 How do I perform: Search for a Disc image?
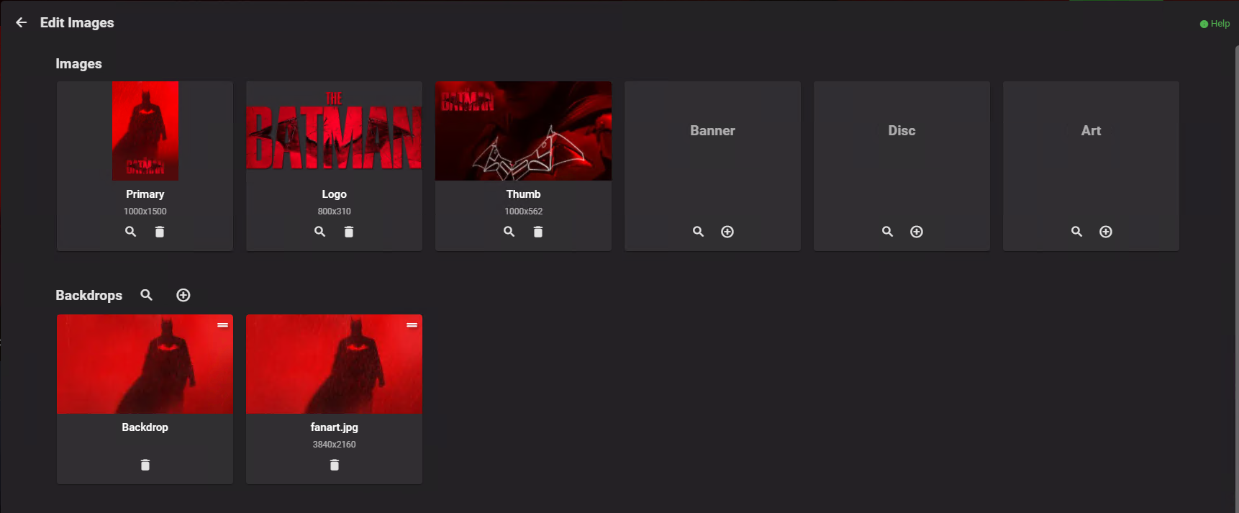coord(887,232)
